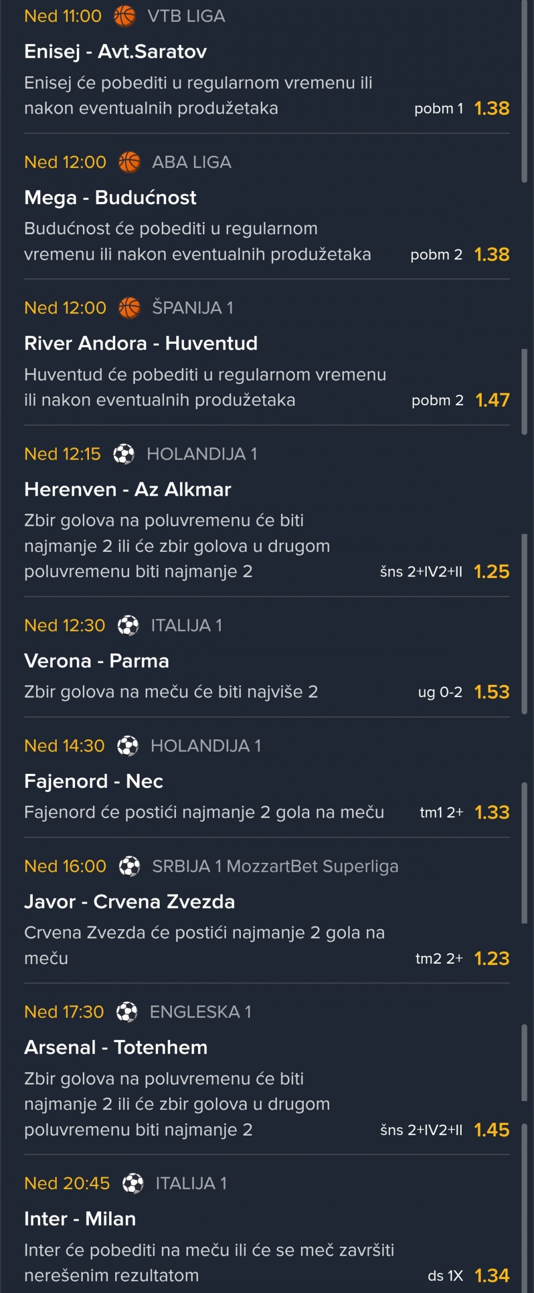
Task: Click the basketball icon beside VTB LIGA
Action: 125,16
